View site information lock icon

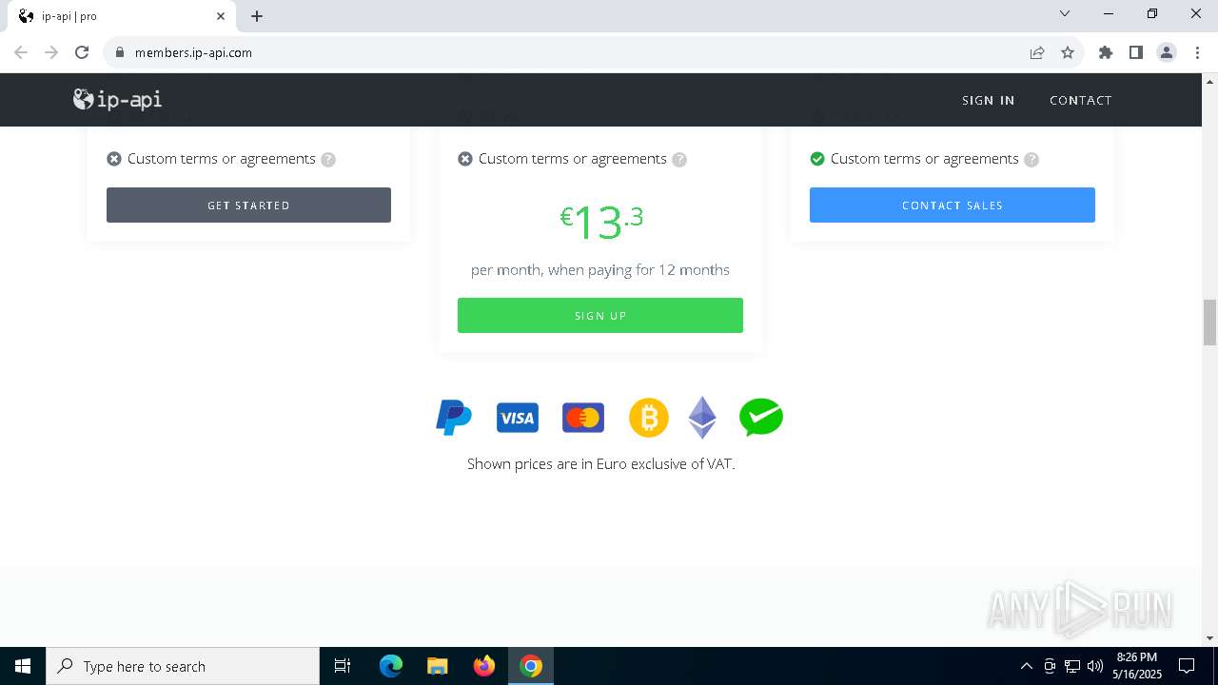pos(120,52)
